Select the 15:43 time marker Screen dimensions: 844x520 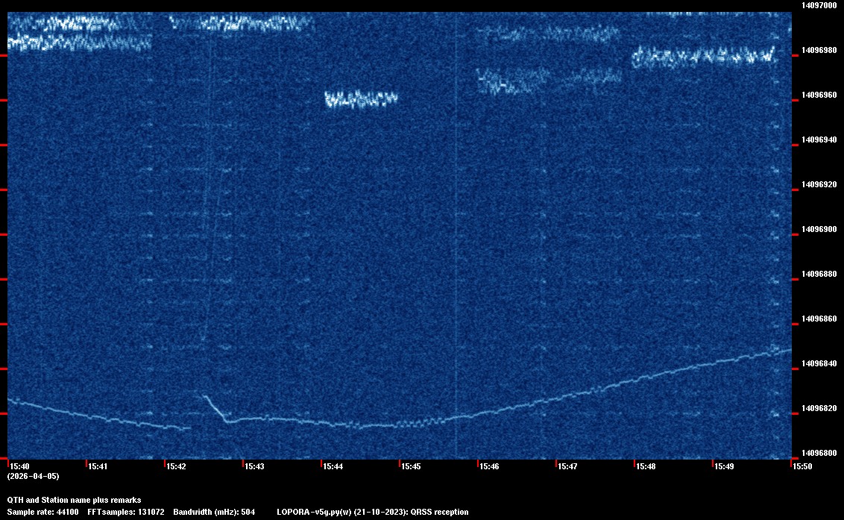point(253,466)
